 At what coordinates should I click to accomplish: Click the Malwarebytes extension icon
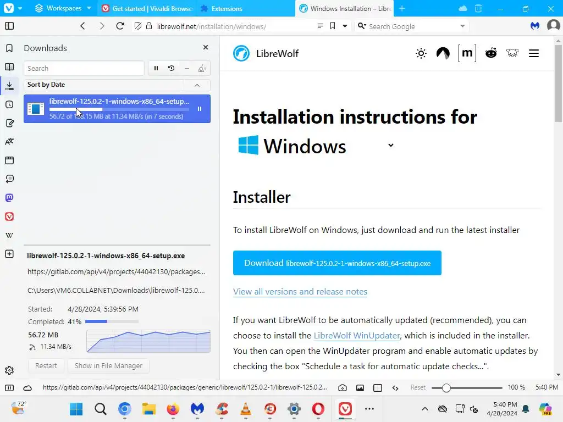pyautogui.click(x=535, y=26)
